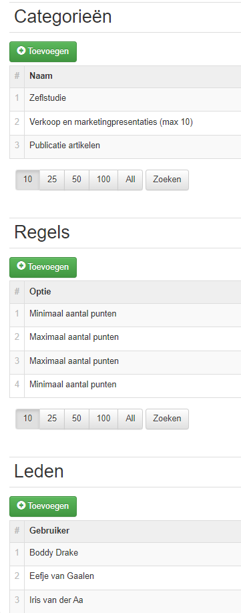Open the Zeflstudie category row
This screenshot has width=241, height=613.
pyautogui.click(x=125, y=99)
